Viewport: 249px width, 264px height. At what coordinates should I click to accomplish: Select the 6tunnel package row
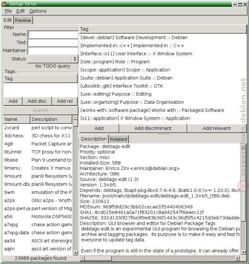(x=38, y=152)
